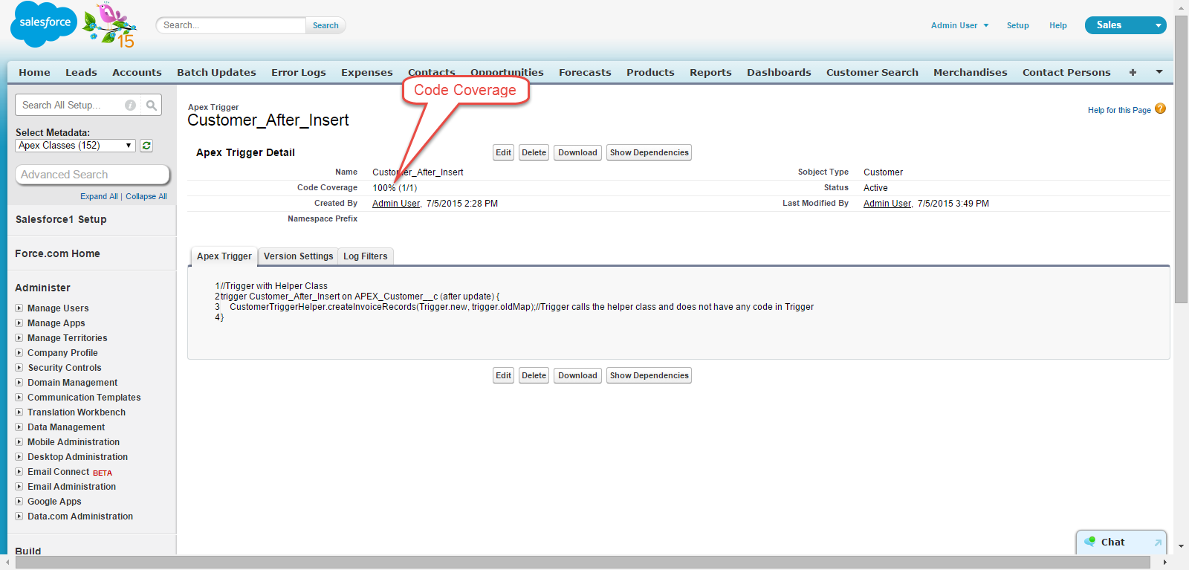
Task: Click the info icon in Setup search
Action: click(x=130, y=106)
